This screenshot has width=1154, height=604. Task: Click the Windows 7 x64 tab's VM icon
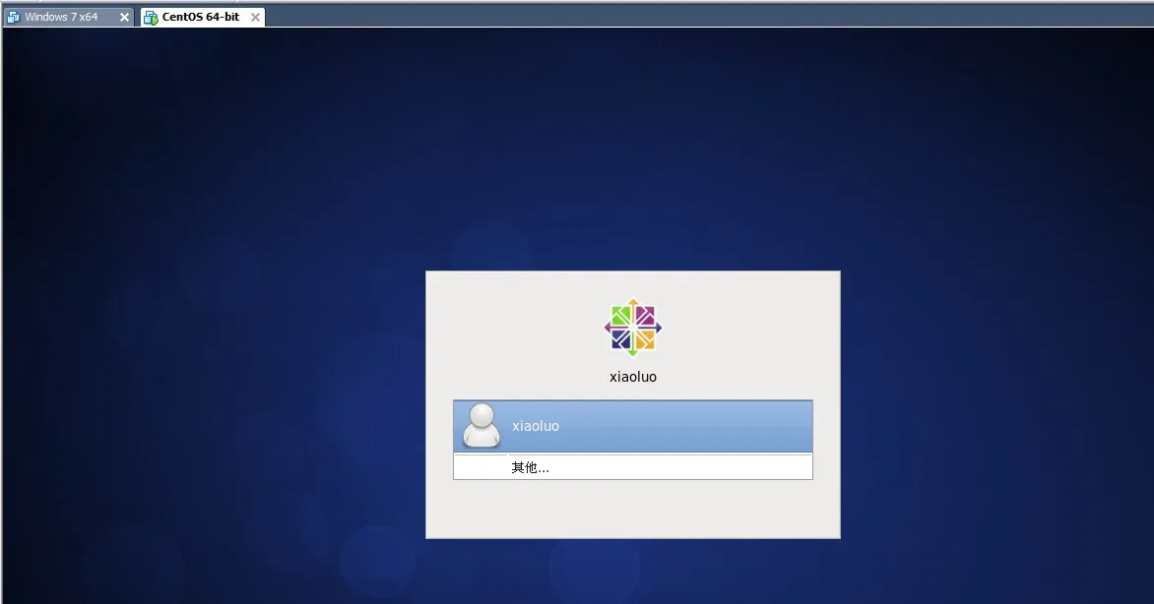click(x=13, y=17)
